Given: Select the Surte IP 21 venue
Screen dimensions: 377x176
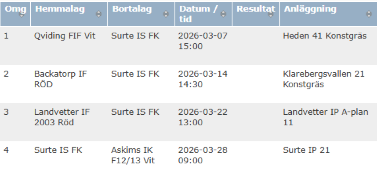Looking at the screenshot, I should pyautogui.click(x=306, y=151).
